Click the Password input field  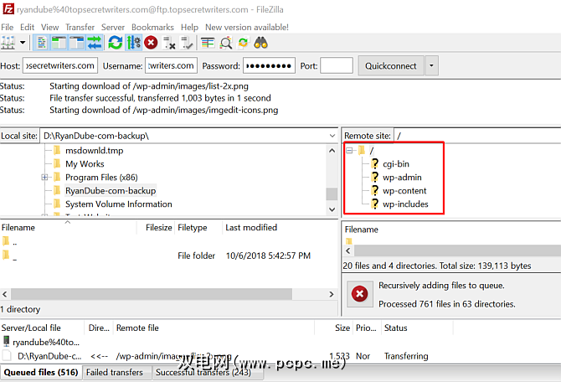click(269, 65)
